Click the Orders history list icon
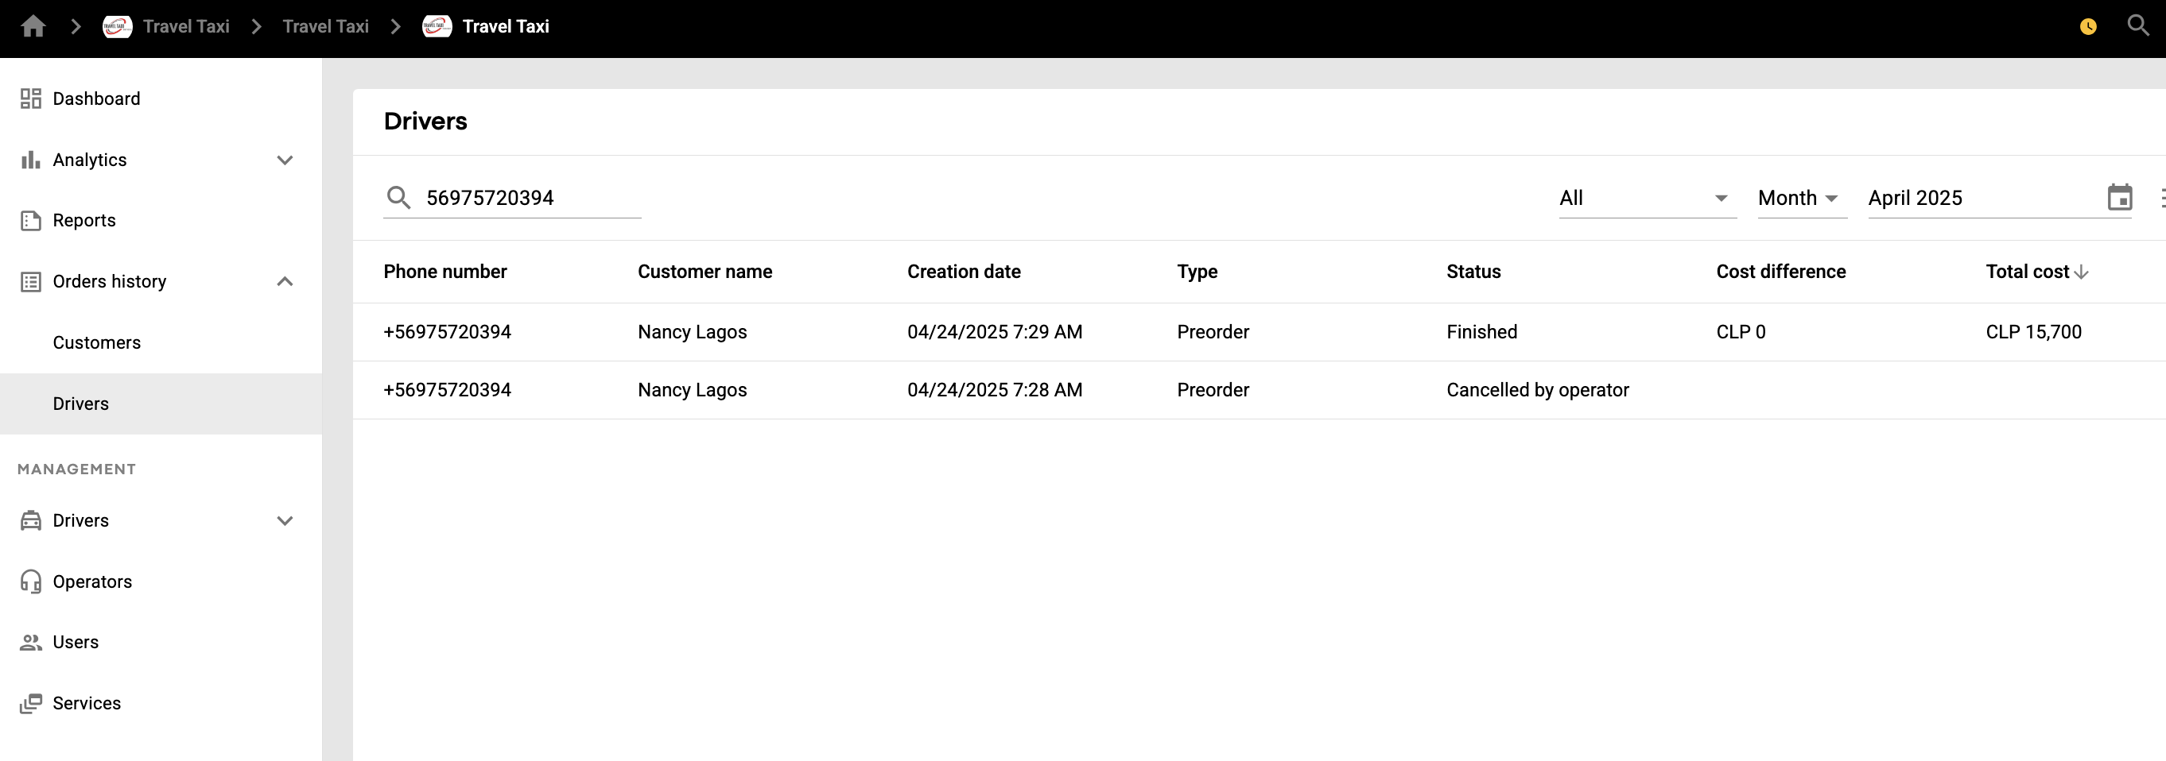2166x761 pixels. [x=31, y=281]
